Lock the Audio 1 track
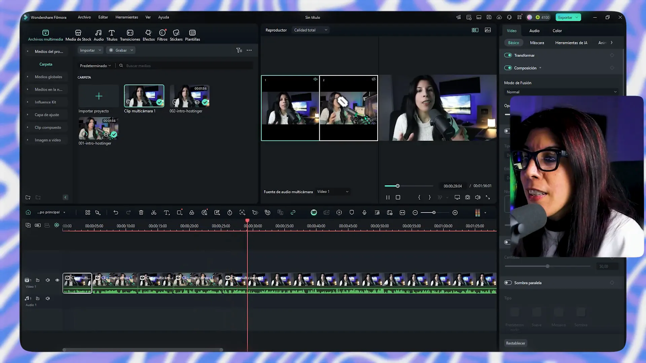 click(38, 298)
